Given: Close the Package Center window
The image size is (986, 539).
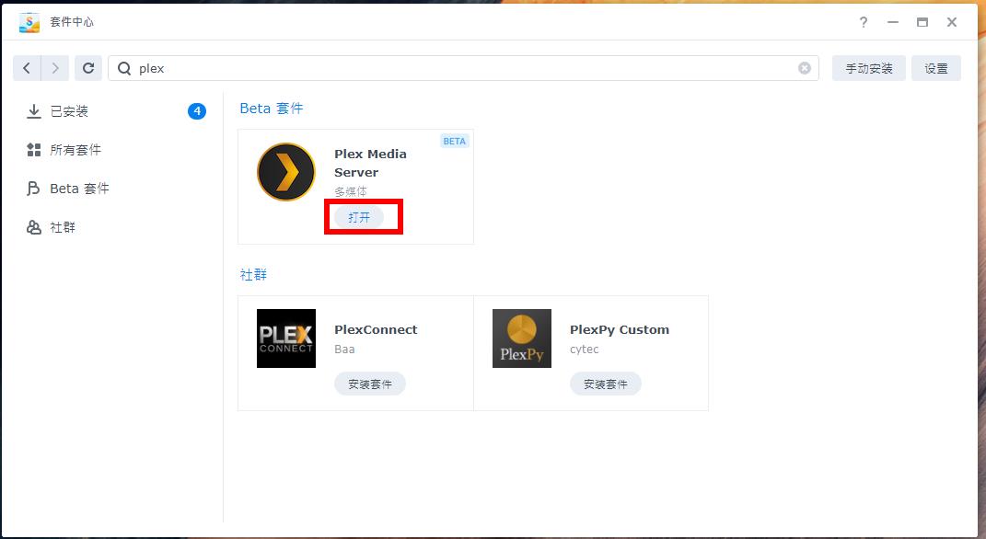Looking at the screenshot, I should [951, 22].
